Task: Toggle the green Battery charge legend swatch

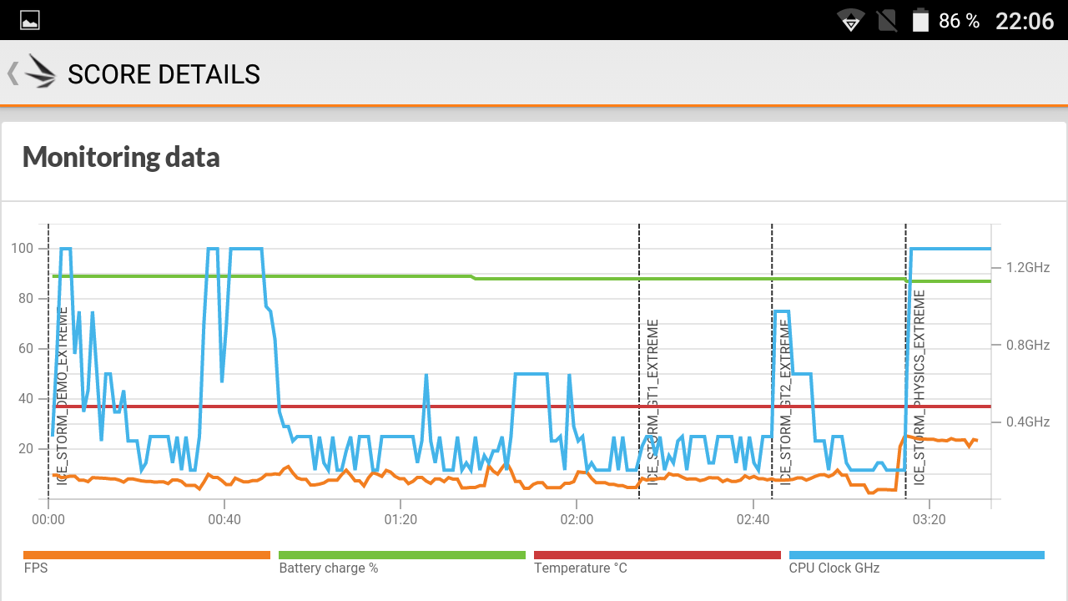Action: tap(402, 555)
